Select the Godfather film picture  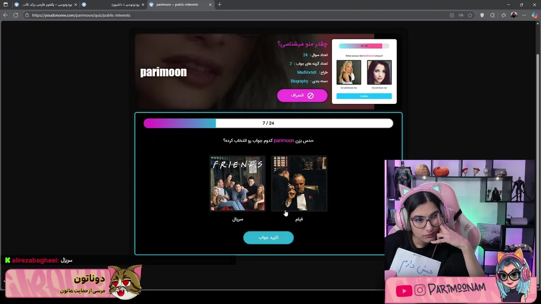[x=299, y=184]
